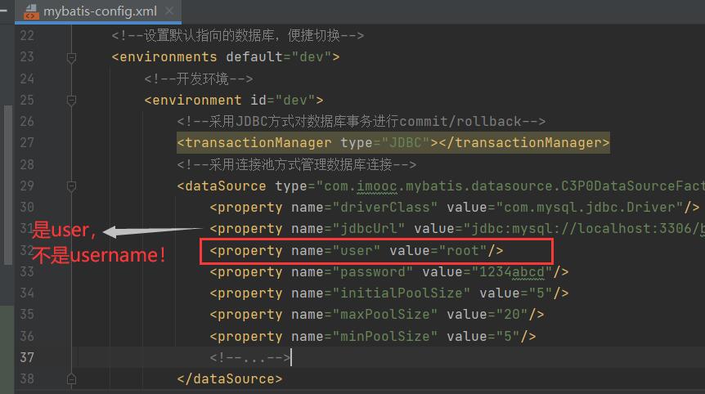Screen dimensions: 705x394
Task: Click the "user" property name
Action: tap(357, 250)
